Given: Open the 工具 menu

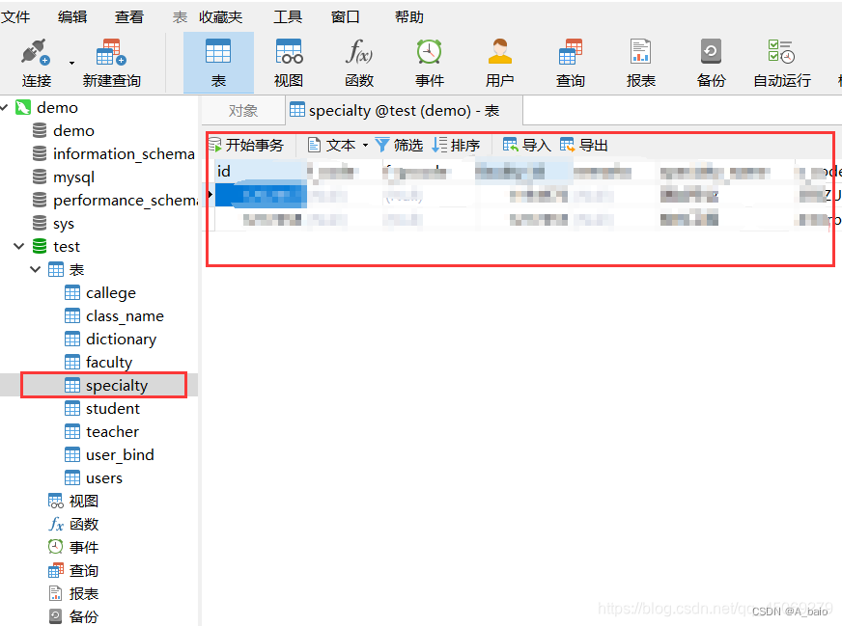Looking at the screenshot, I should pos(288,17).
